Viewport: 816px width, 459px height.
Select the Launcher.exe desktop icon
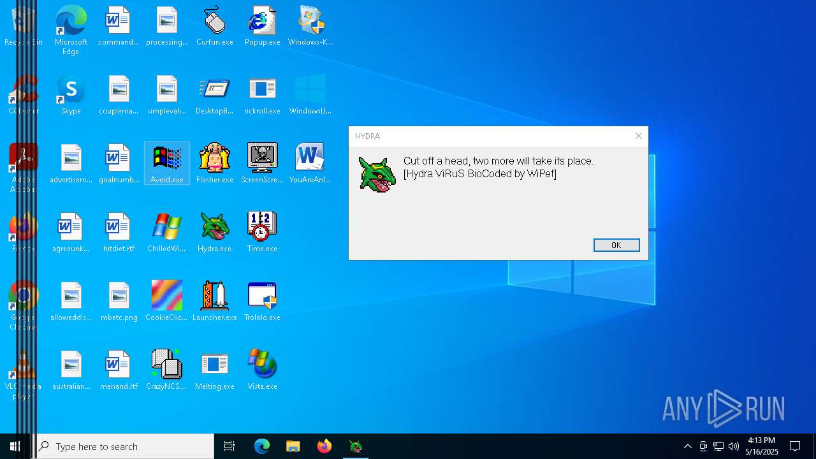pos(215,302)
